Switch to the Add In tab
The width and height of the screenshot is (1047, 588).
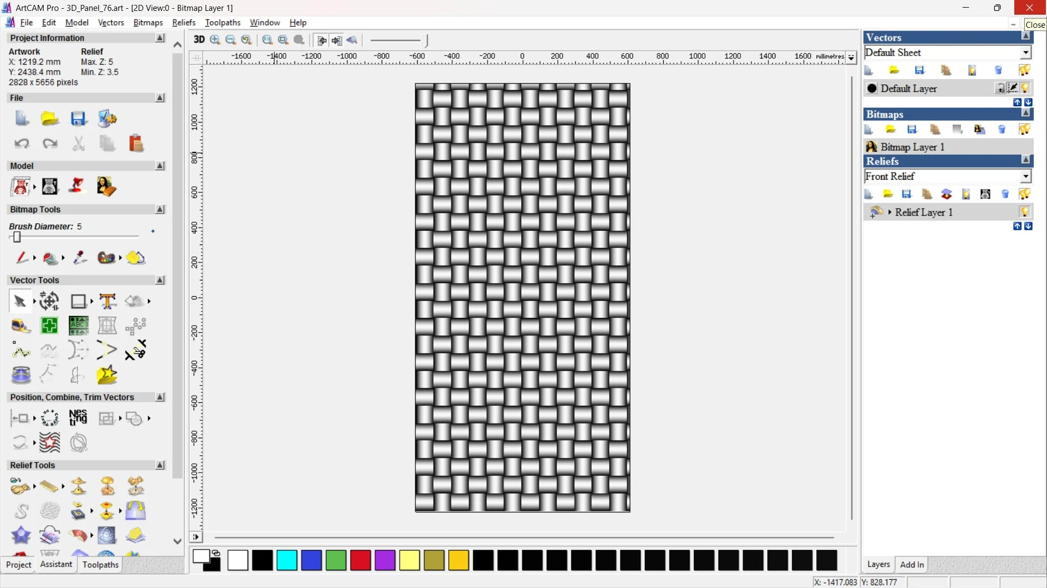point(912,565)
